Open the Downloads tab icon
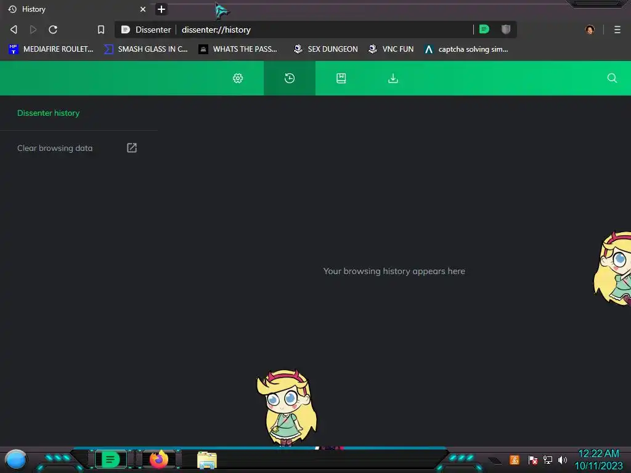 (393, 78)
